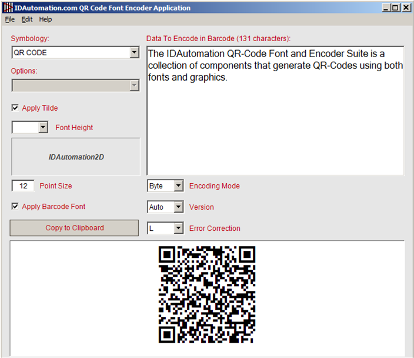Viewport: 414px width, 358px height.
Task: Click the 'Font Height' label
Action: (x=74, y=127)
